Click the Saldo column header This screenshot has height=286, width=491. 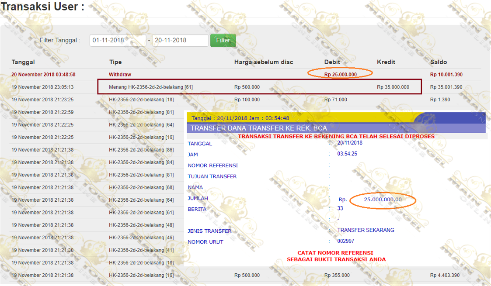(x=439, y=62)
